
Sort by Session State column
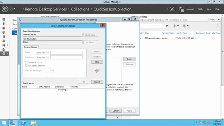pyautogui.click(x=168, y=33)
